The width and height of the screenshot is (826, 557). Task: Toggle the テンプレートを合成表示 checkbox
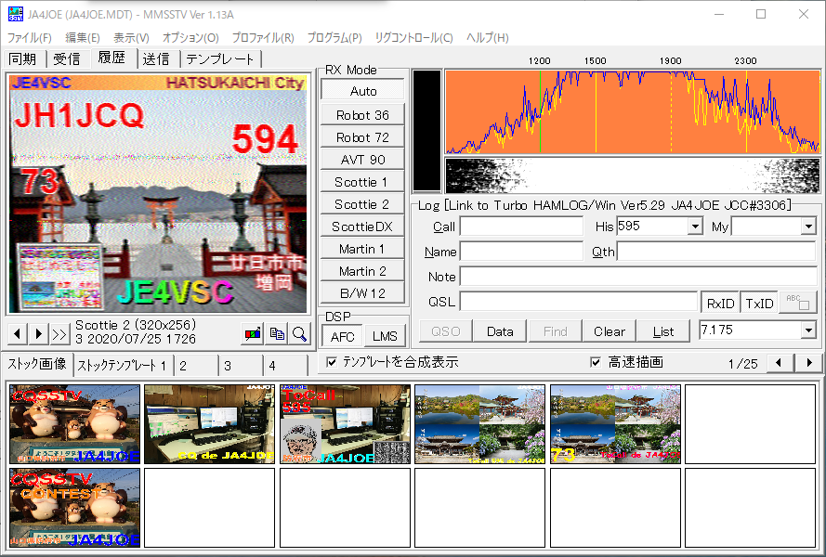[x=332, y=363]
